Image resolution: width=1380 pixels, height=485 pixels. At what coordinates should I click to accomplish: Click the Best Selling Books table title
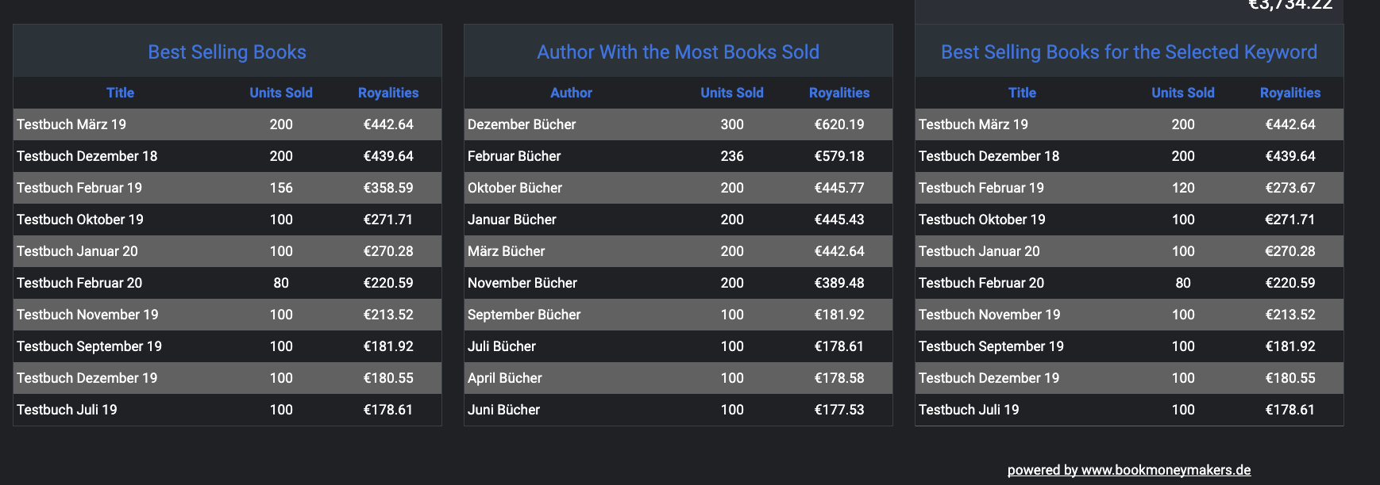click(227, 52)
